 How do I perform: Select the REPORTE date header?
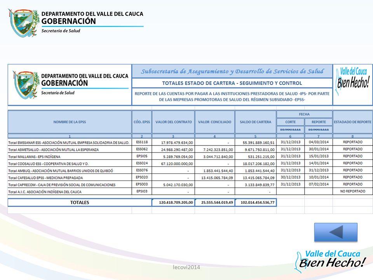tap(319, 122)
